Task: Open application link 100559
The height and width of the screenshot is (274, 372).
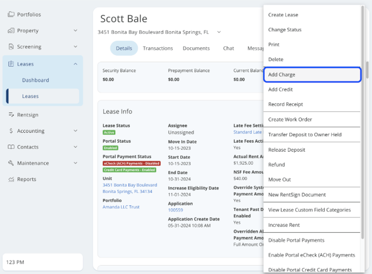Action: 175,211
